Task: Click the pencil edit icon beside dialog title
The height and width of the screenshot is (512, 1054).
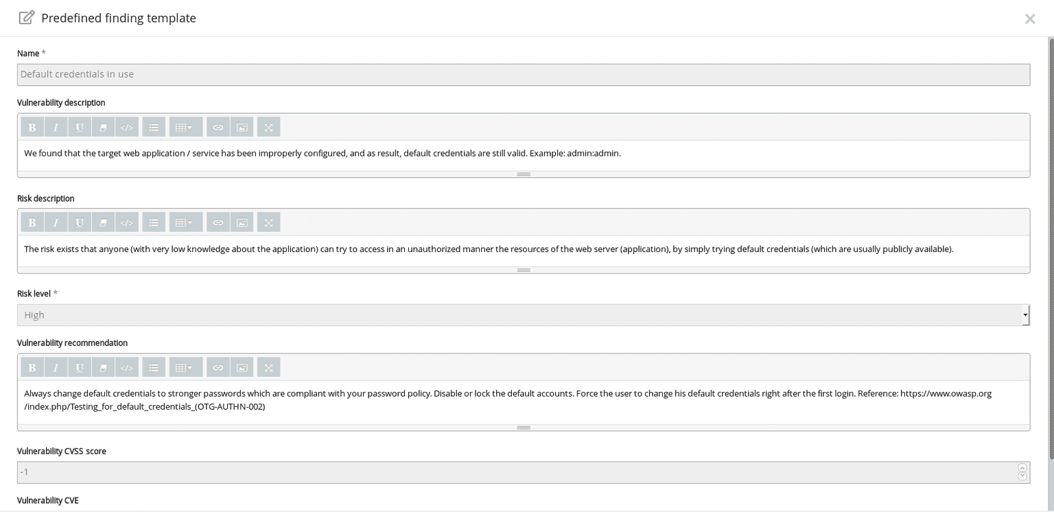Action: 26,17
